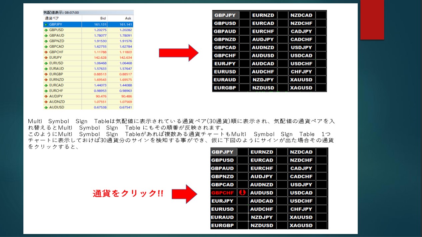Viewport: 422px width, 237px height.
Task: Click the 通貨ペア column header
Action: 63,18
